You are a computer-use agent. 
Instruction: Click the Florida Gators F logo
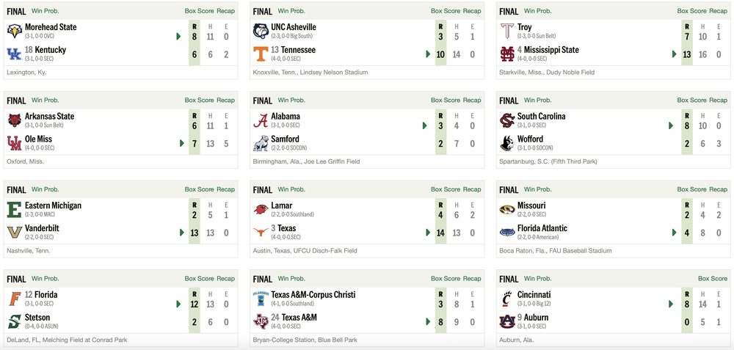pos(14,299)
